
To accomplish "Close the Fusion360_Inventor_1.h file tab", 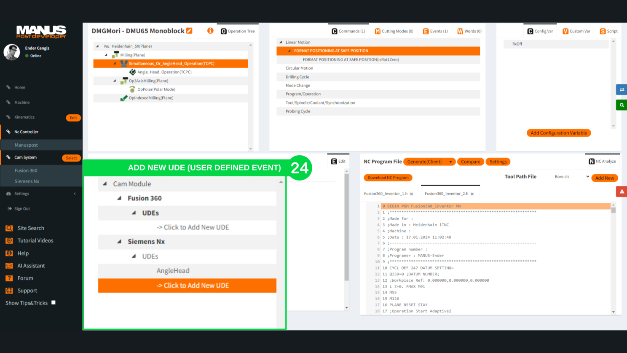I will 412,194.
